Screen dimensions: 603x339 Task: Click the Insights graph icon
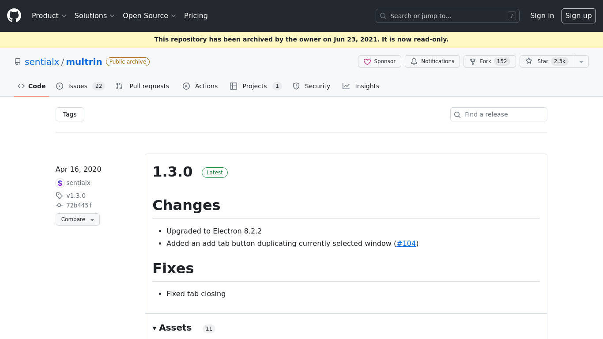coord(346,86)
